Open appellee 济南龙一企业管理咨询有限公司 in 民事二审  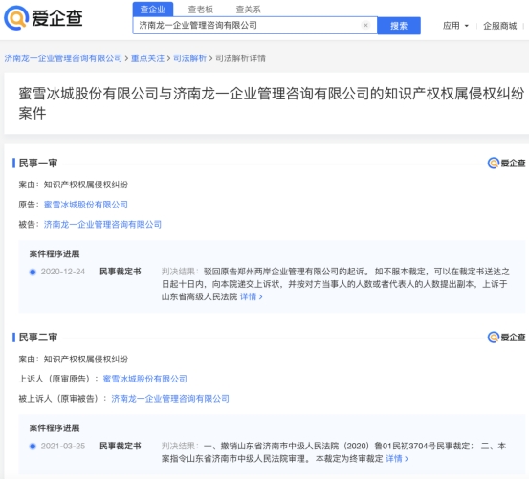170,399
